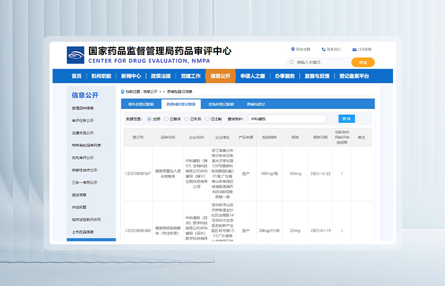This screenshot has height=286, width=445.
Task: Open 受理品种信息 in the sidebar
Action: [83, 108]
